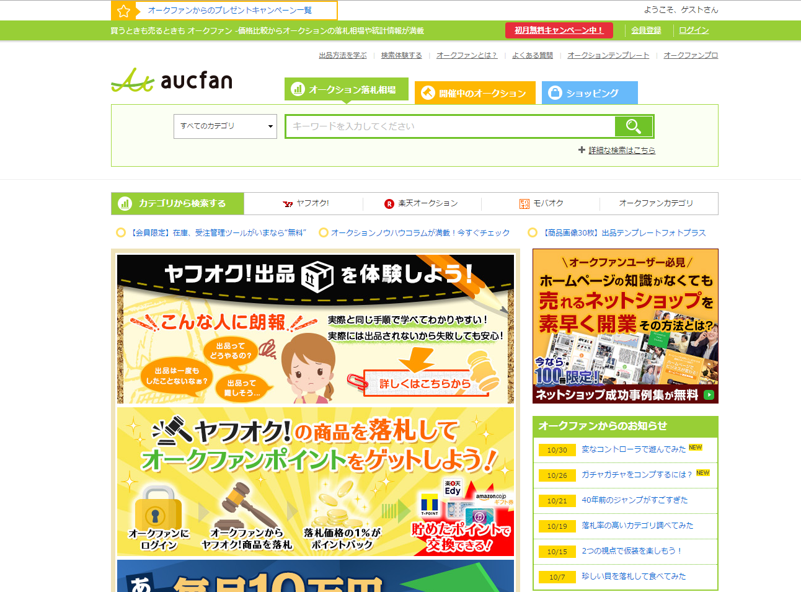
Task: Switch to 開催中のオークション tab
Action: pyautogui.click(x=475, y=93)
